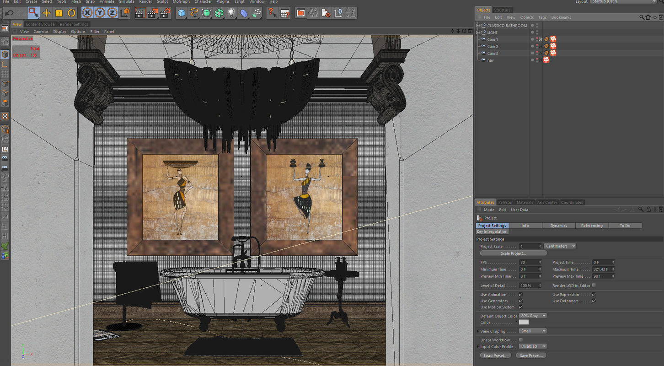The width and height of the screenshot is (664, 366).
Task: Click the question mark help cursor
Action: (x=273, y=13)
